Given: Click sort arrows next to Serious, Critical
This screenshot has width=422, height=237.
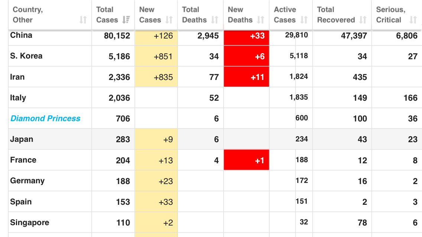Looking at the screenshot, I should click(x=413, y=20).
